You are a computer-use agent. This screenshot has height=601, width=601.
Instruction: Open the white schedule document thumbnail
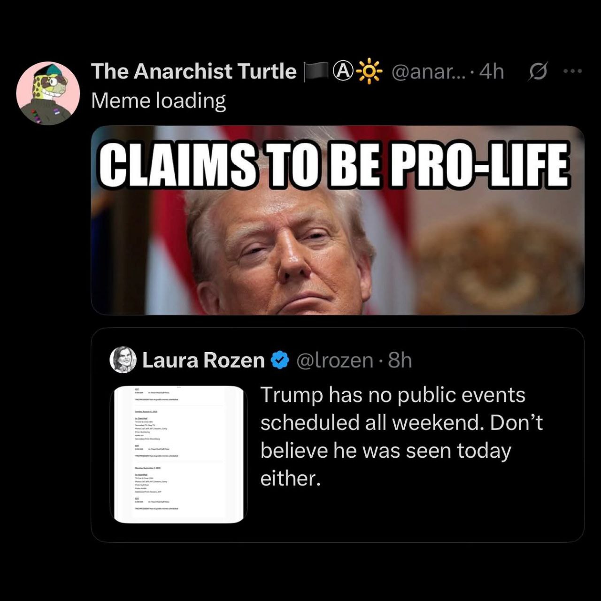point(178,455)
